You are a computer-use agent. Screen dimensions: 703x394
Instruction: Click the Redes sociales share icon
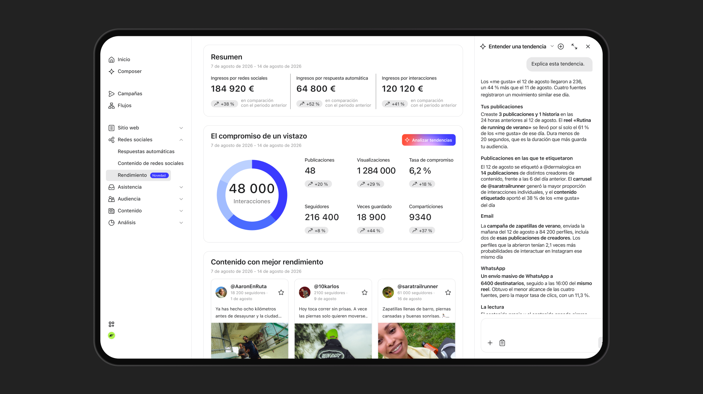(x=111, y=140)
